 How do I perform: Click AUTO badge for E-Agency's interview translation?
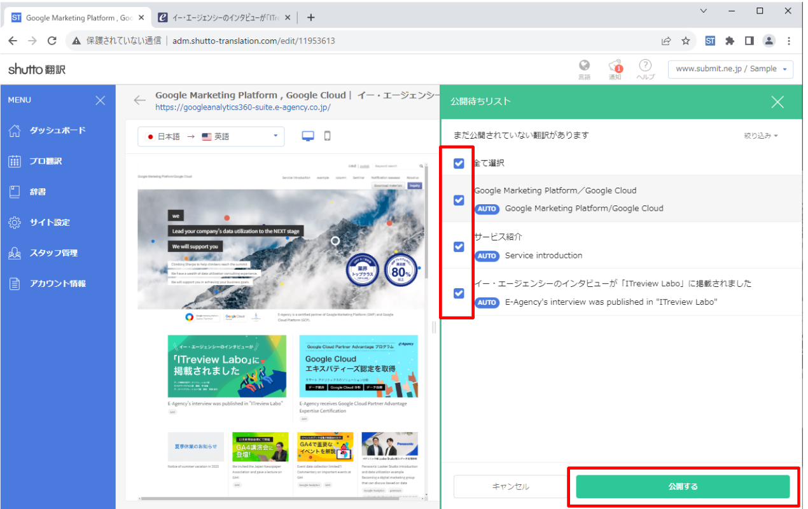pos(487,303)
